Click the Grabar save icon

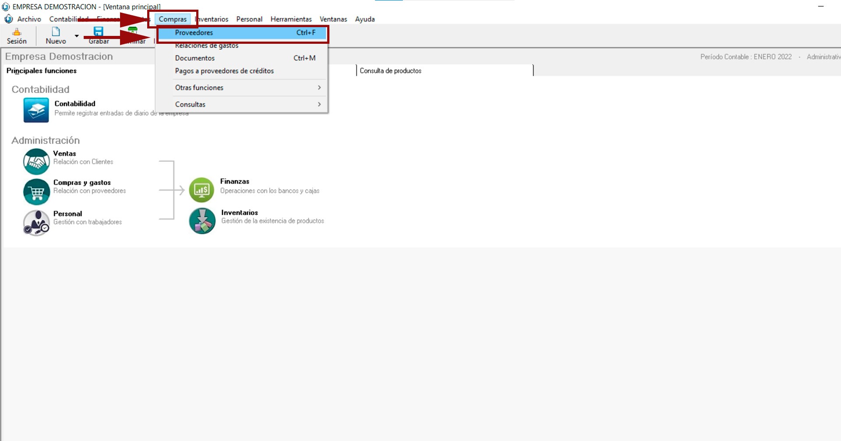tap(99, 32)
